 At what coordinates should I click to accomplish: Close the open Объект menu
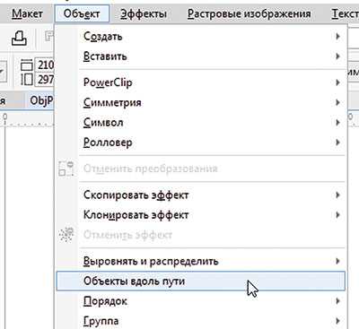[x=82, y=13]
